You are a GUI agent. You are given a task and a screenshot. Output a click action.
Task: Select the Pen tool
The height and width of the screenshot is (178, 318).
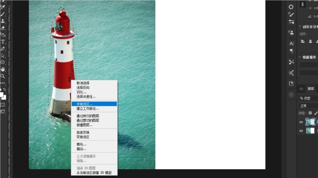tap(3, 49)
